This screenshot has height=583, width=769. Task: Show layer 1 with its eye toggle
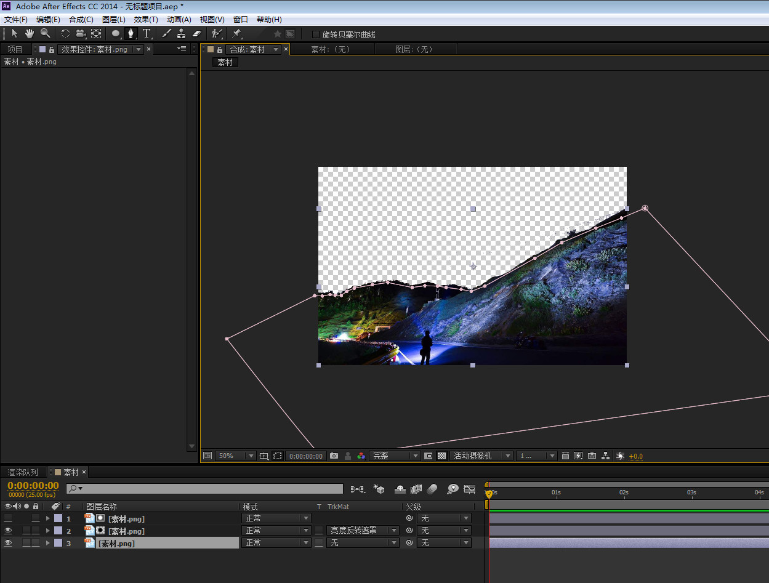pos(8,518)
